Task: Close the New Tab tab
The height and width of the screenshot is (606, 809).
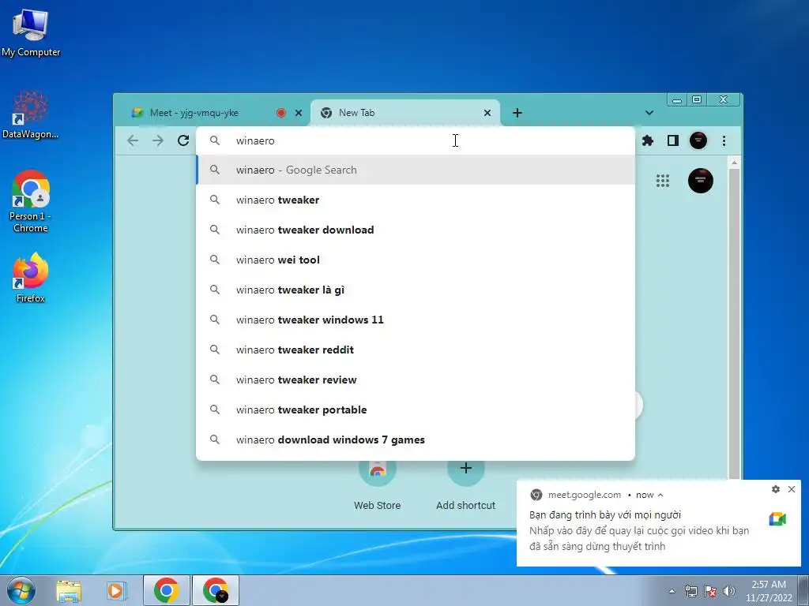Action: 487,113
